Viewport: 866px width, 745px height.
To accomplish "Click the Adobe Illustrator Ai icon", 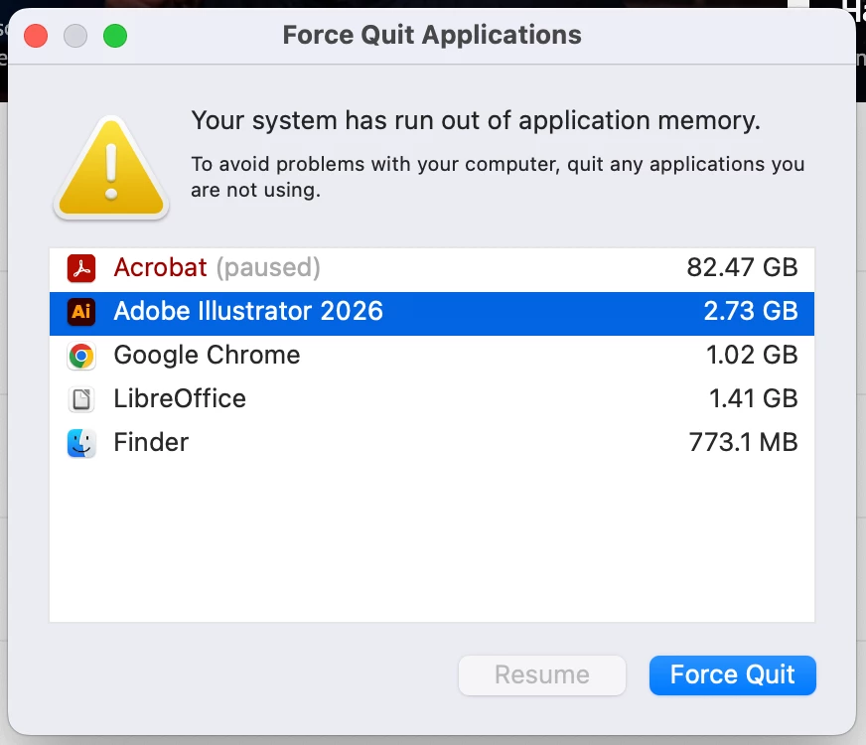I will point(81,312).
